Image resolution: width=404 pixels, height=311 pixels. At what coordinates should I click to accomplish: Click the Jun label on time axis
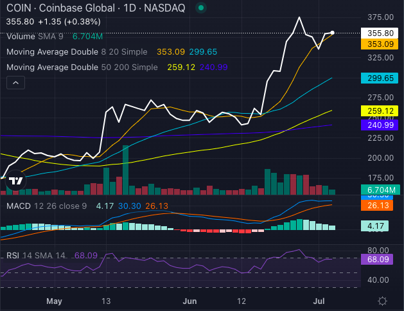pos(189,301)
